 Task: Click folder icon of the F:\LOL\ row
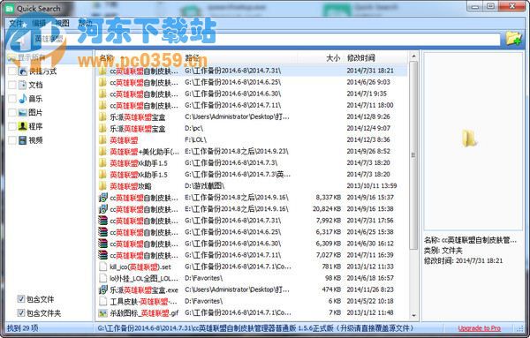pos(102,139)
